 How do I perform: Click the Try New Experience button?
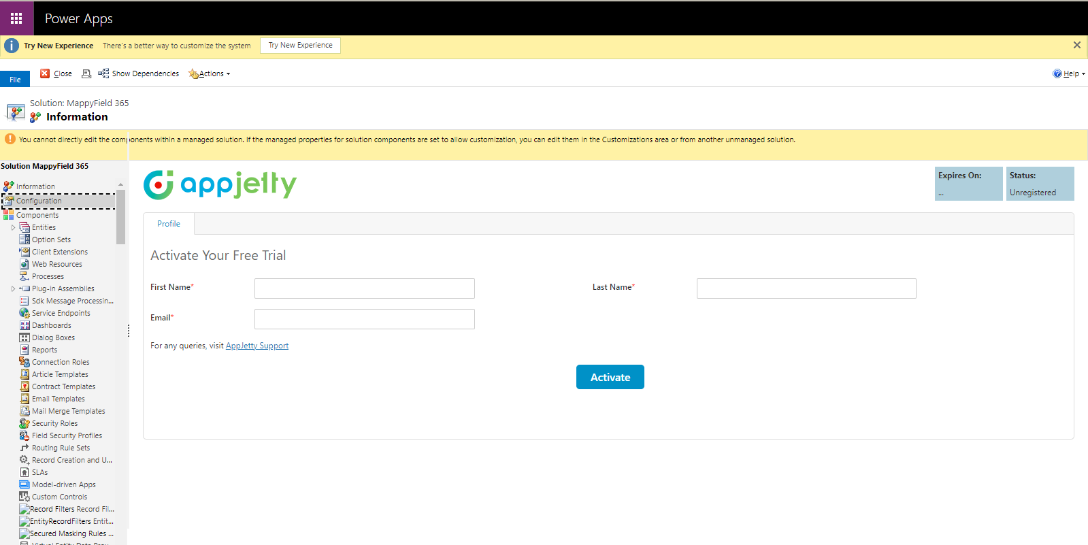[x=300, y=46]
